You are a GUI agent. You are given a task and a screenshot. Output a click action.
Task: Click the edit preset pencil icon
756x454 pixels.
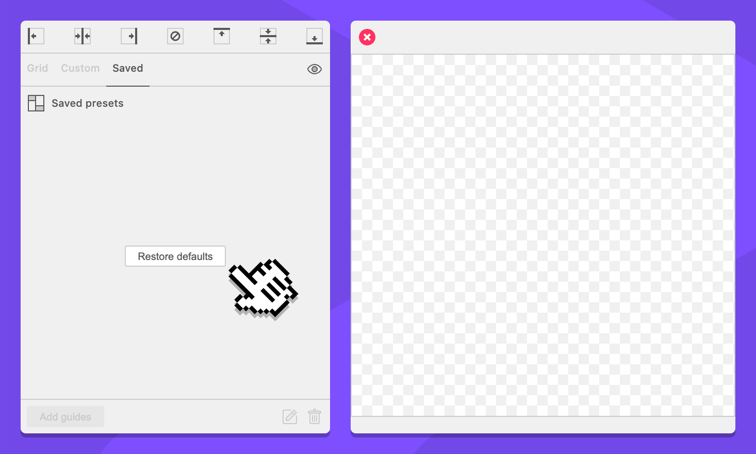(290, 416)
